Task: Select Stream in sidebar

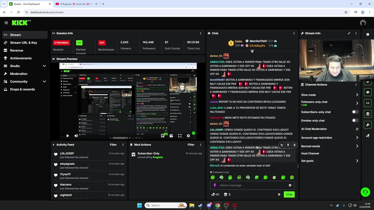Action: tap(25, 35)
